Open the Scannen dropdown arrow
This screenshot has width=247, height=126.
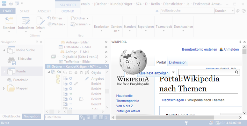[x=90, y=24]
